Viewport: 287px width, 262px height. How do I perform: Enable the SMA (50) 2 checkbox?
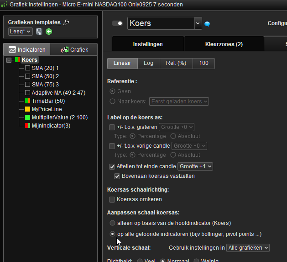[27, 76]
